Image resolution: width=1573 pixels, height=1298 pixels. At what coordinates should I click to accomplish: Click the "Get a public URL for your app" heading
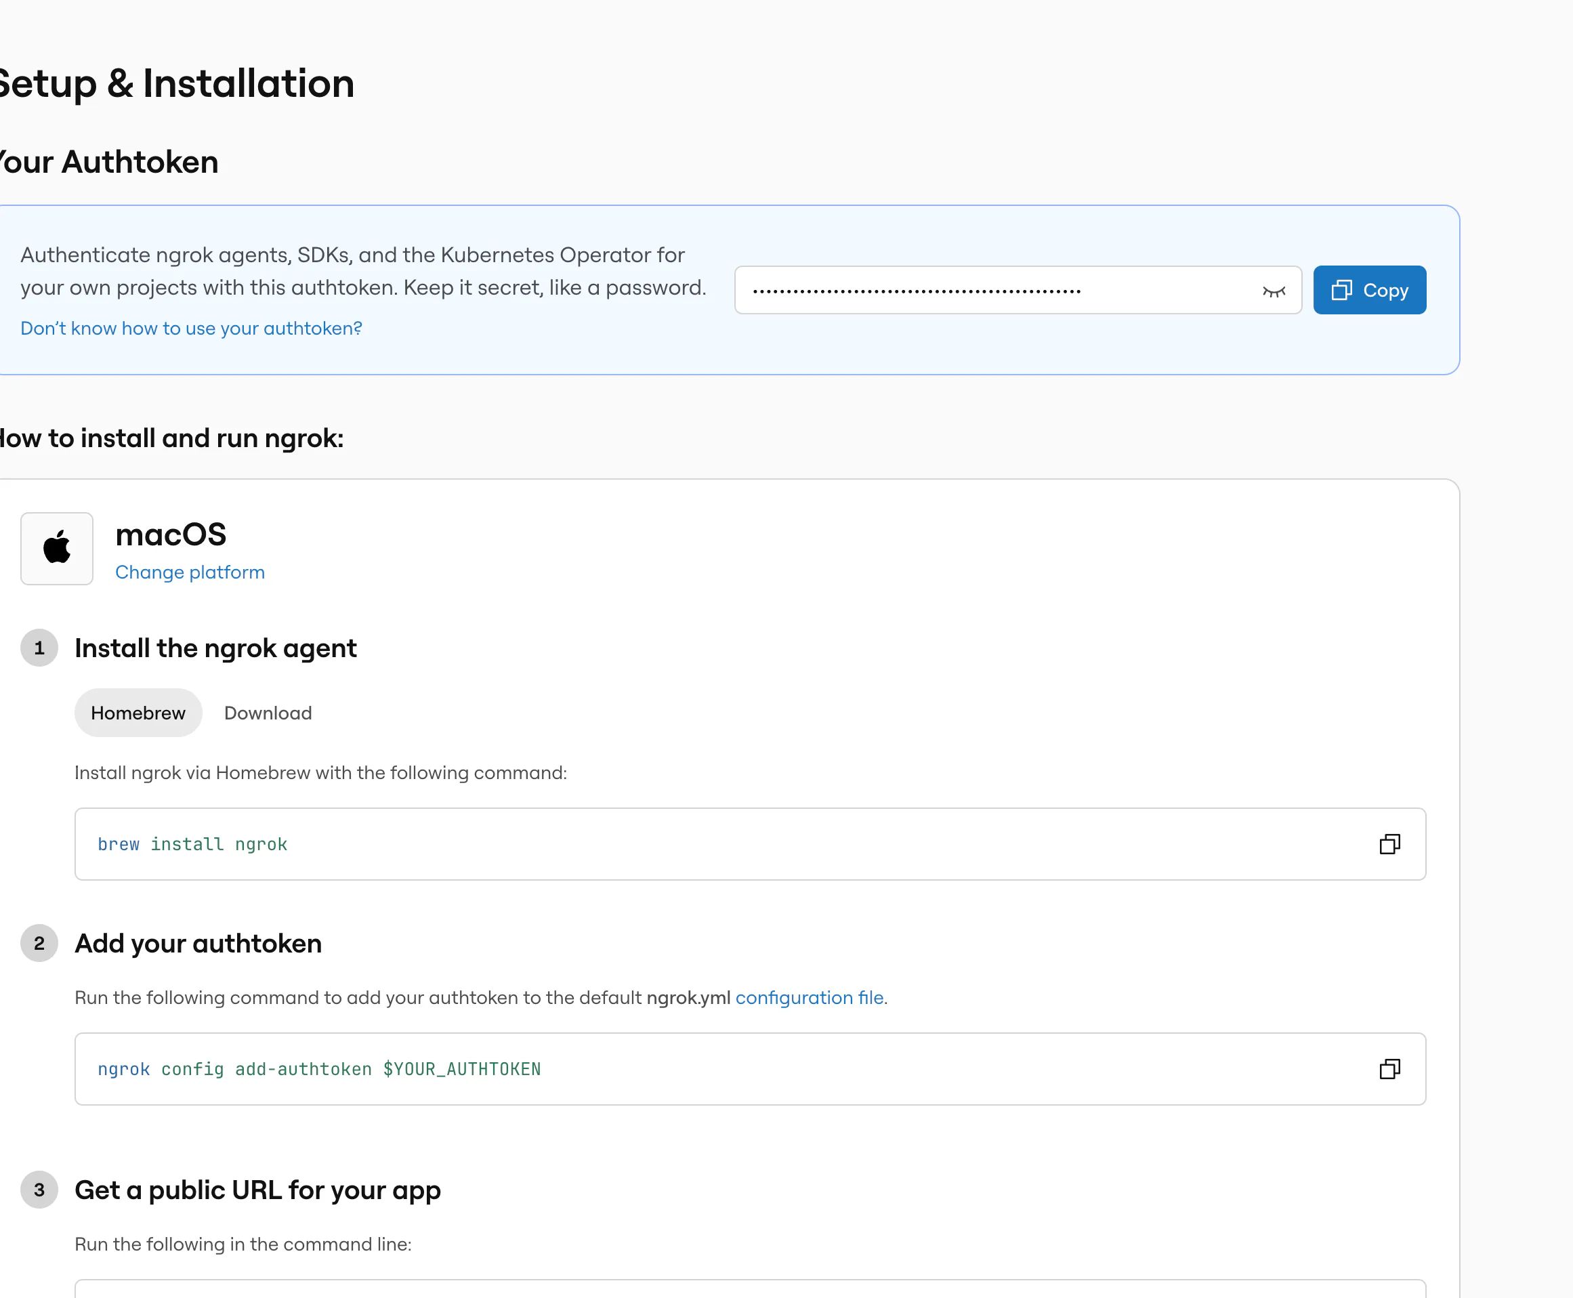click(258, 1190)
